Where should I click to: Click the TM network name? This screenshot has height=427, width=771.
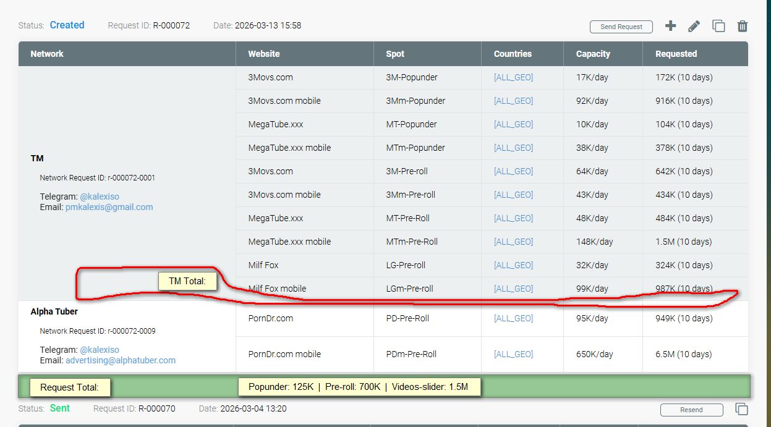click(37, 158)
